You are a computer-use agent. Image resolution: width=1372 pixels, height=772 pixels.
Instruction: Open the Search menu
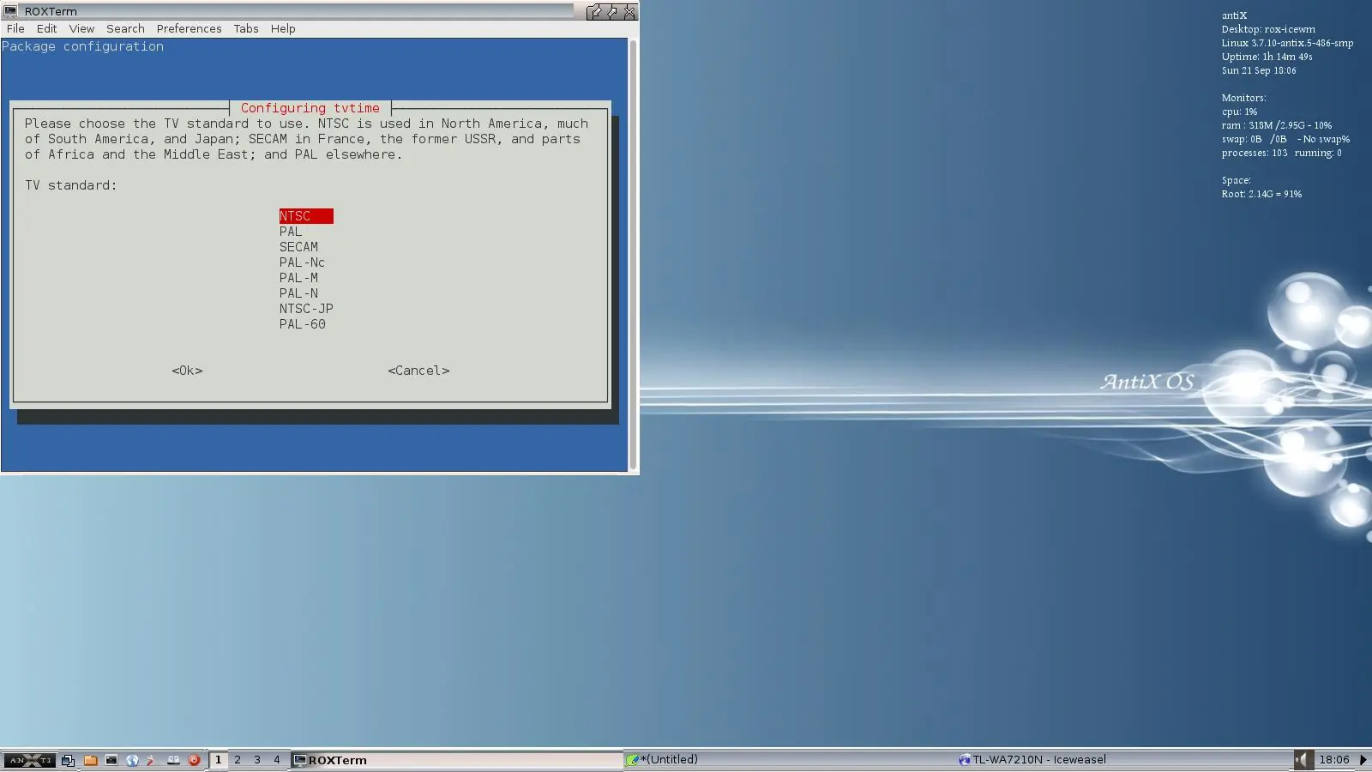pos(125,28)
